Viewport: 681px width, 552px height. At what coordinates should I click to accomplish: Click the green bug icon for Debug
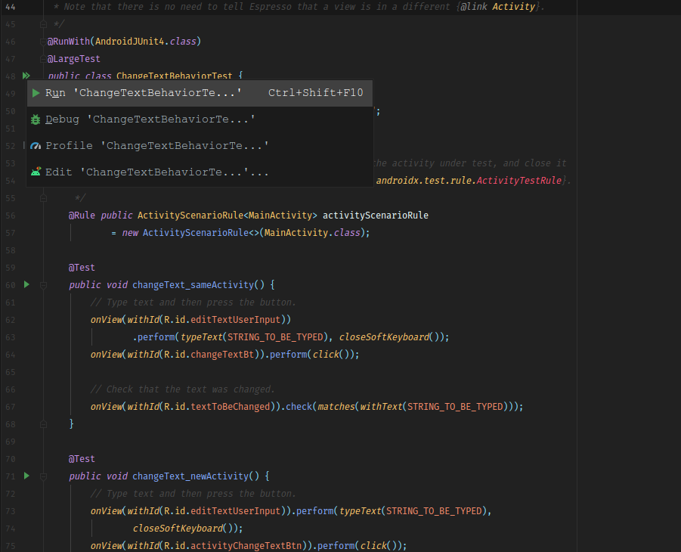click(36, 119)
